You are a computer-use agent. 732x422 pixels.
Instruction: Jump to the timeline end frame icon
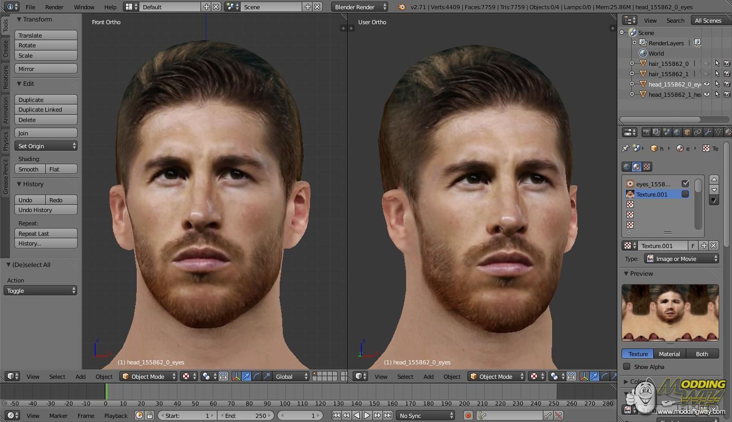pyautogui.click(x=388, y=415)
